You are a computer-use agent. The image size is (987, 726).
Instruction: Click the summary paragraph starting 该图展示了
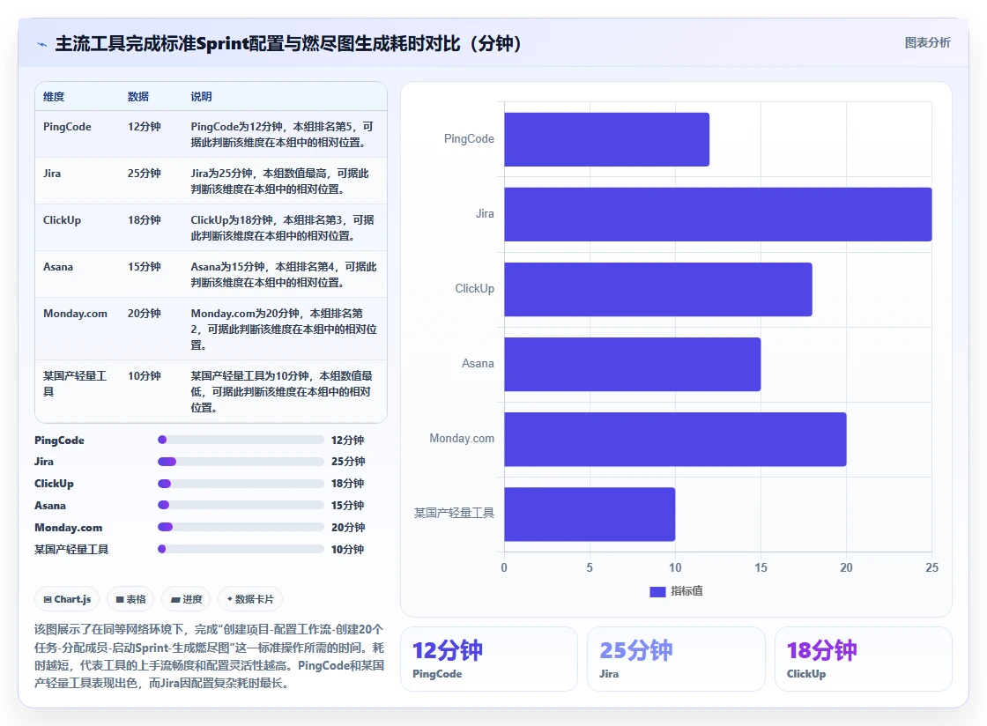(209, 656)
